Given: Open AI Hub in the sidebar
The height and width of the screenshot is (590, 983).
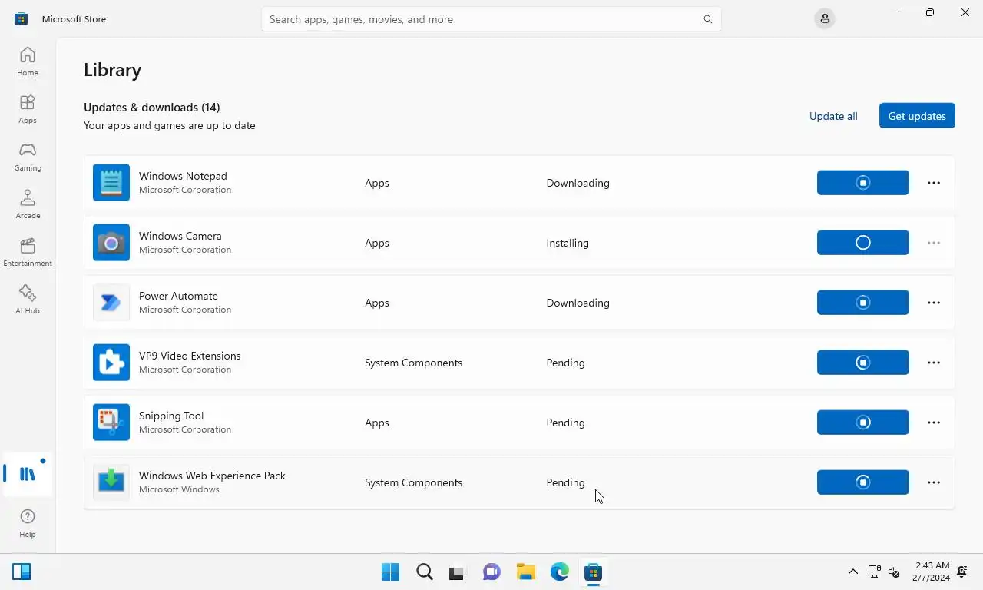Looking at the screenshot, I should (28, 300).
